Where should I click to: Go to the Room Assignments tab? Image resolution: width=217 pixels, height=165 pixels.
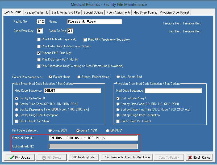(118, 12)
